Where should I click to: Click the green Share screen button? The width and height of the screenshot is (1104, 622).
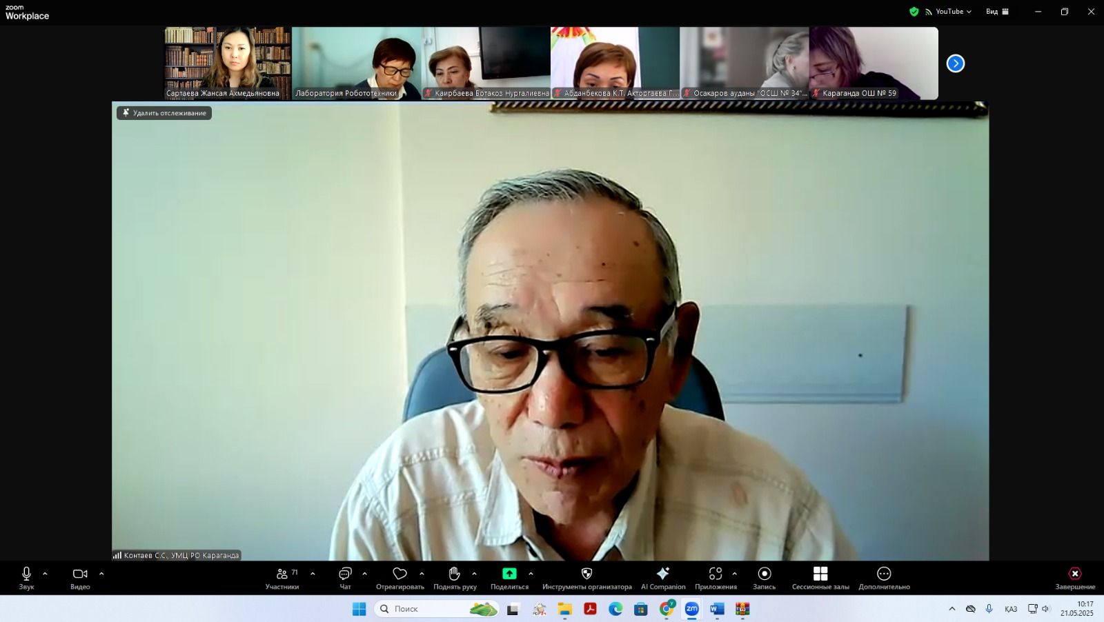pos(509,578)
